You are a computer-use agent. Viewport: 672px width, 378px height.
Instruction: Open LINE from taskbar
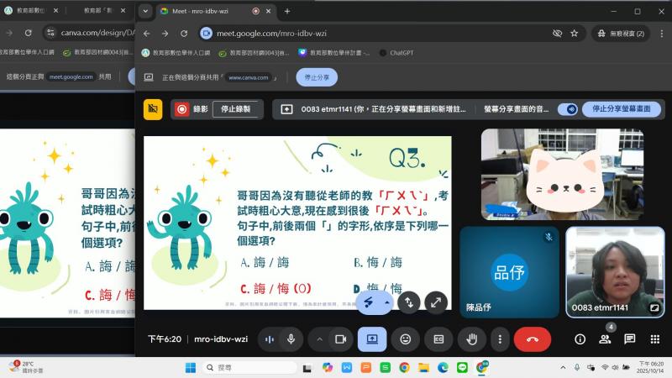pyautogui.click(x=462, y=368)
